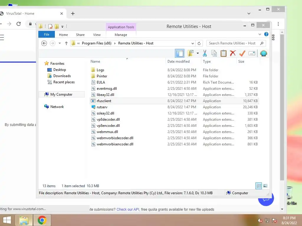Select the Logs folder
This screenshot has height=226, width=302.
(174, 70)
